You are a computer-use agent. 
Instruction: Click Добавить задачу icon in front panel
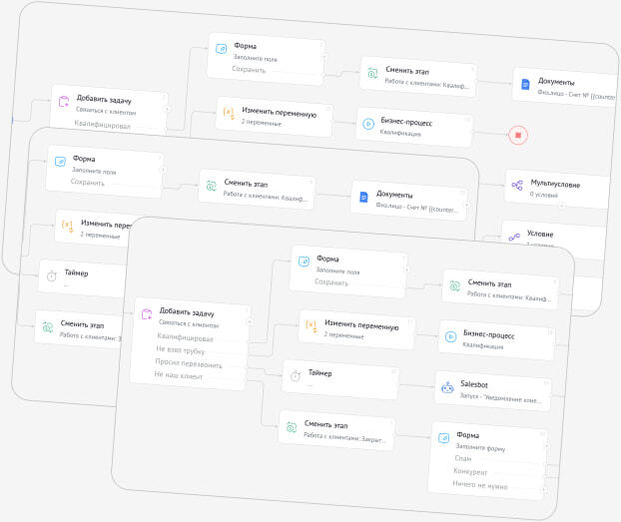147,314
